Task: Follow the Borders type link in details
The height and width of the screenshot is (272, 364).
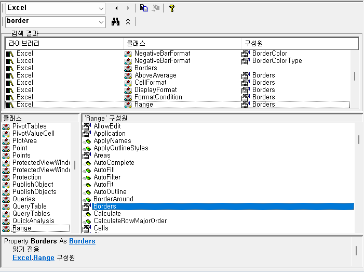Action: coord(82,241)
